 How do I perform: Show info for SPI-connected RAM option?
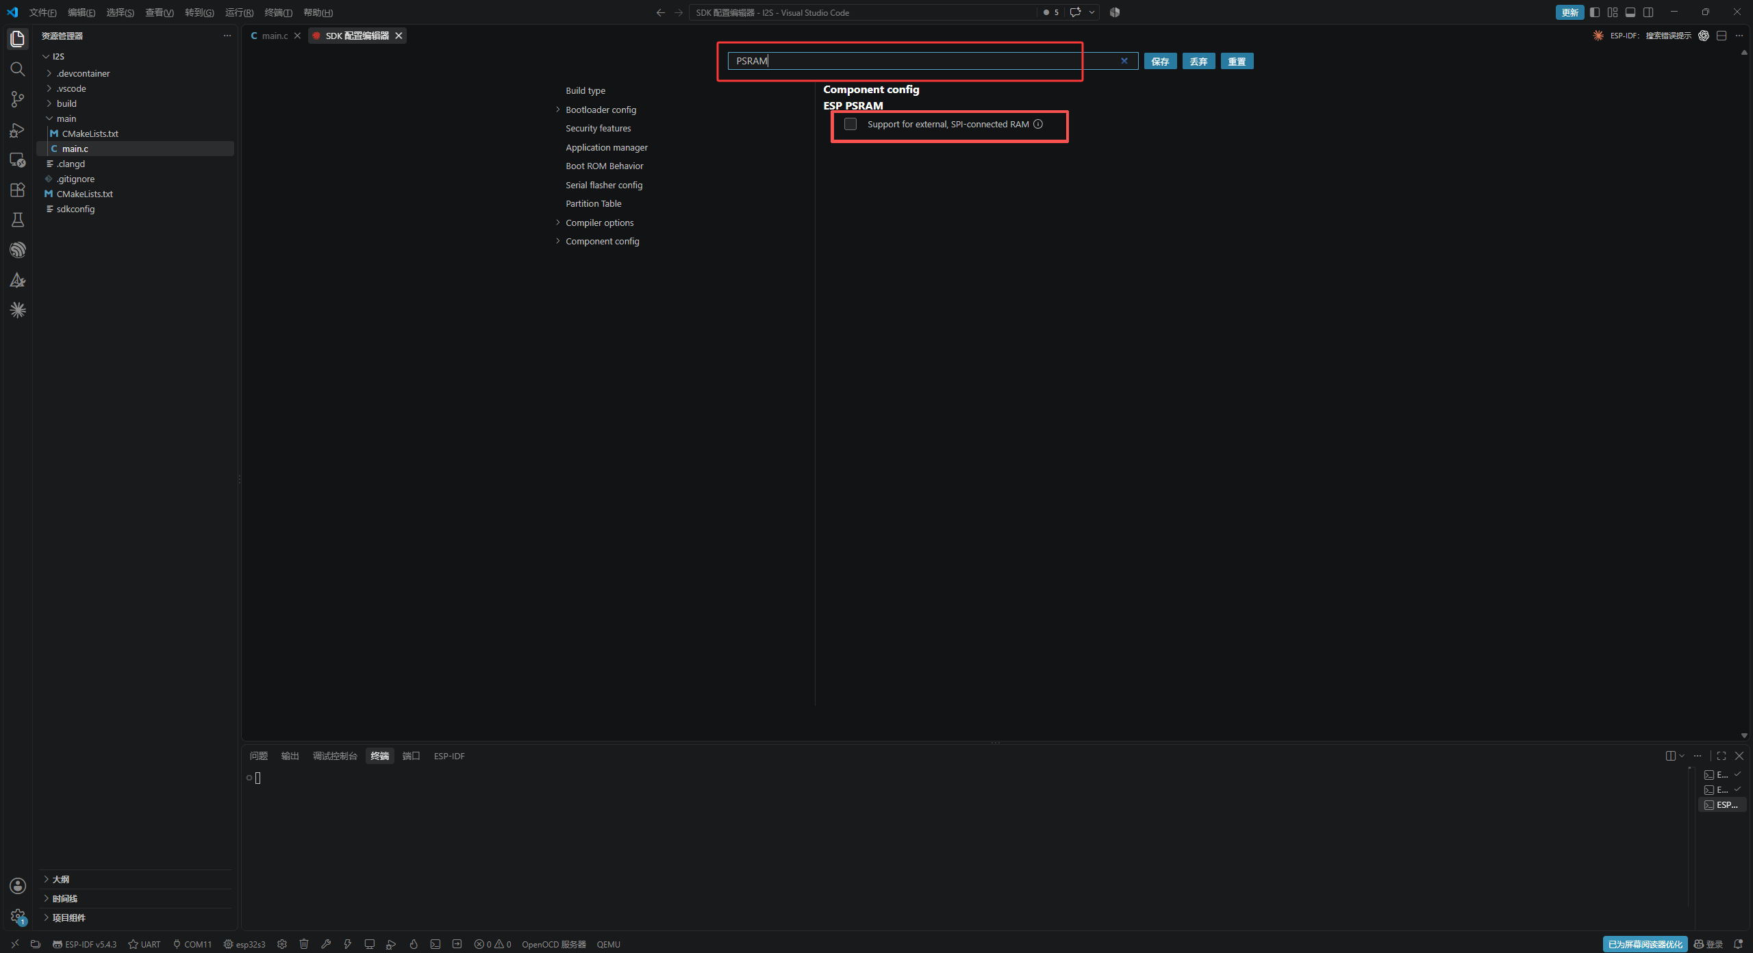[x=1038, y=124]
